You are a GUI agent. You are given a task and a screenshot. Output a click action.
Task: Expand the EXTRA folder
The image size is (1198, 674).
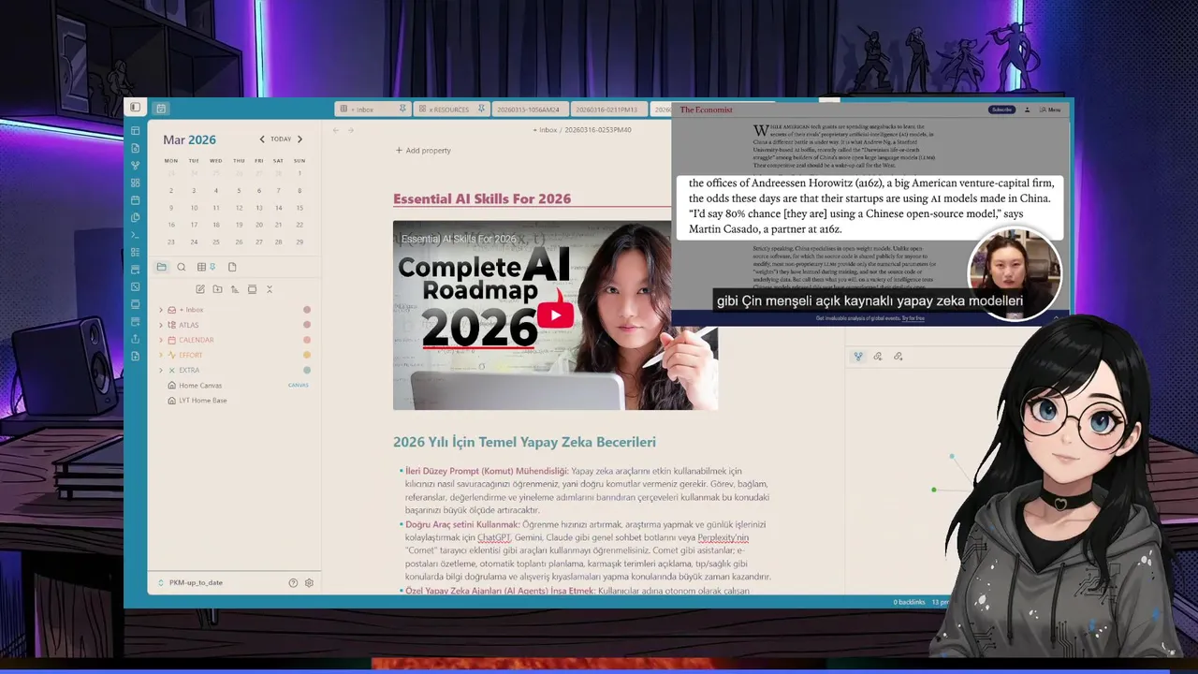click(x=161, y=370)
